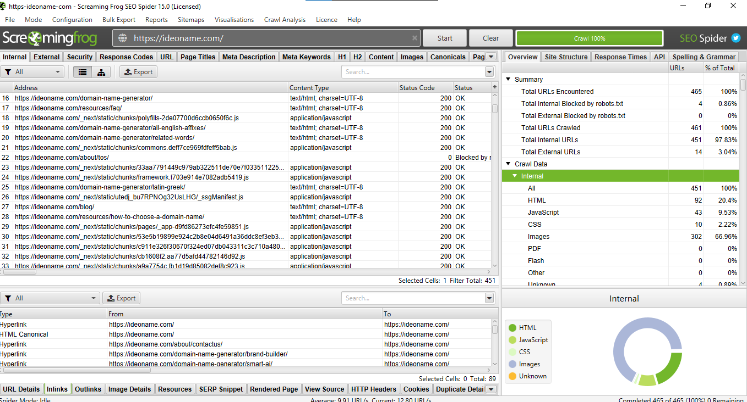Click the Clear button

[x=491, y=38]
